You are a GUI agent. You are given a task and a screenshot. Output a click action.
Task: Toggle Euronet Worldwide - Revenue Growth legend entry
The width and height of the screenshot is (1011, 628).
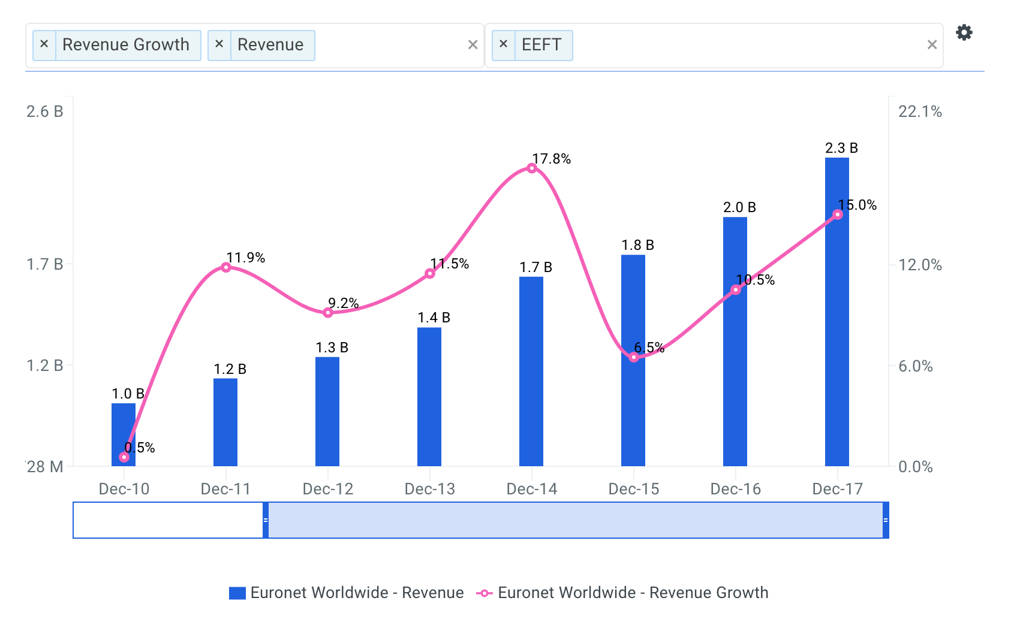click(x=622, y=593)
